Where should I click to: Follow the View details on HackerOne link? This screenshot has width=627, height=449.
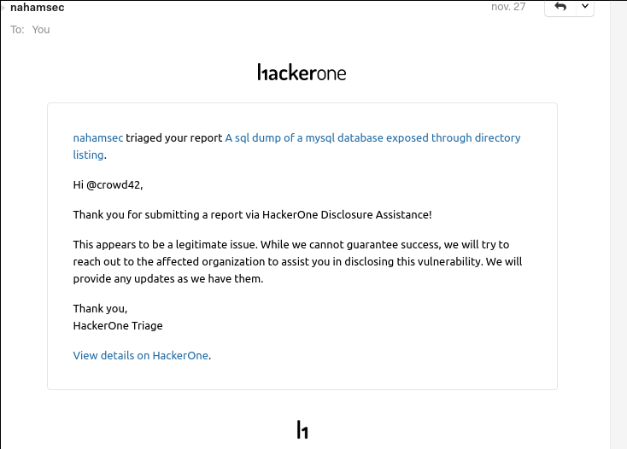click(x=141, y=355)
